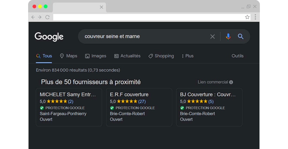The width and height of the screenshot is (288, 149).
Task: Close the browser tab
Action: pyautogui.click(x=101, y=7)
